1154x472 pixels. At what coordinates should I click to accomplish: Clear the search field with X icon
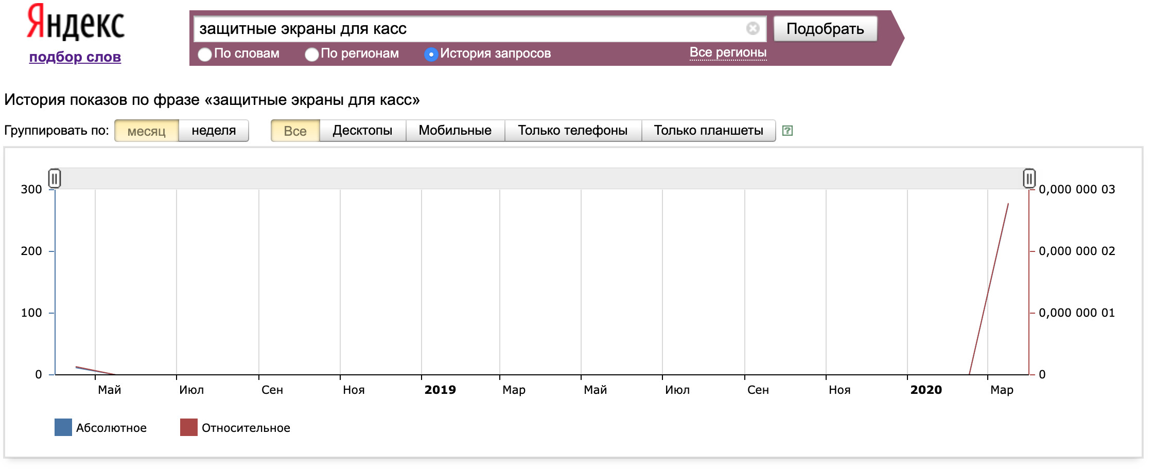(x=753, y=28)
